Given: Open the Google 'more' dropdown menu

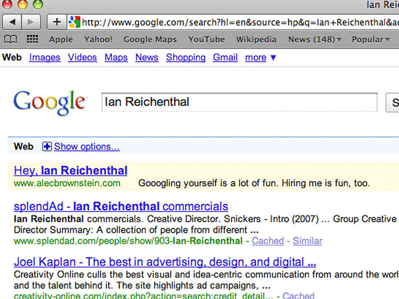Looking at the screenshot, I should tap(261, 58).
